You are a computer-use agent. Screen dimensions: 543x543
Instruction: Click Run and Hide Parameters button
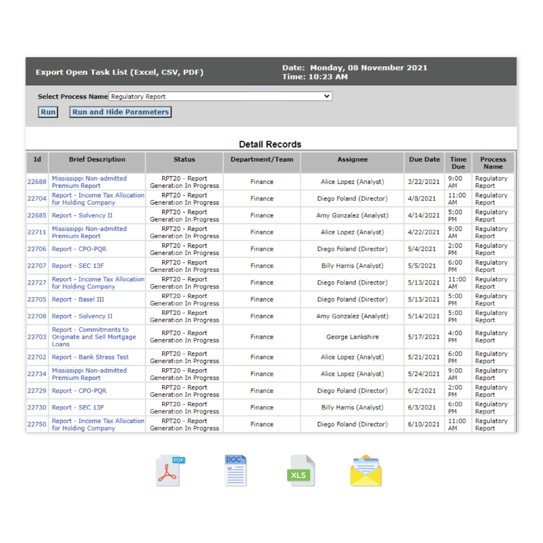[121, 112]
